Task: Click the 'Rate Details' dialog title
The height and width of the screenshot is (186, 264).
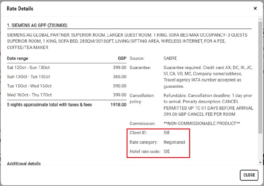Action: coord(20,9)
